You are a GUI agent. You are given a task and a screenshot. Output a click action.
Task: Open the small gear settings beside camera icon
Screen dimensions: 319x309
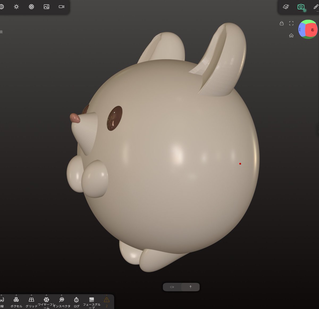pos(305,11)
